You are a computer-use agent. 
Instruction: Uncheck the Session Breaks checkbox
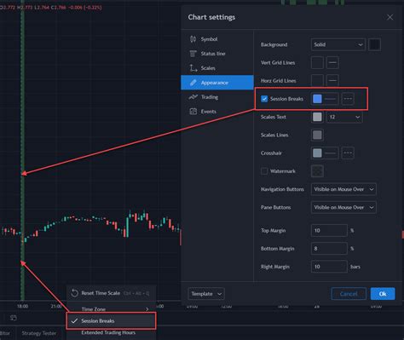click(x=264, y=99)
